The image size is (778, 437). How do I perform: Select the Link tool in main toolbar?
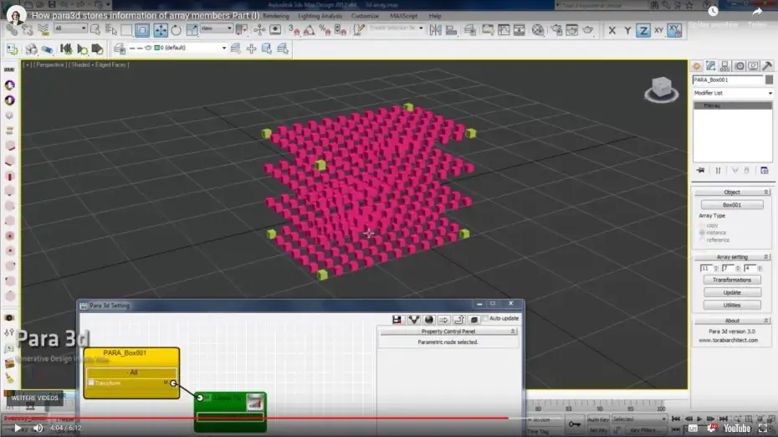tap(12, 30)
